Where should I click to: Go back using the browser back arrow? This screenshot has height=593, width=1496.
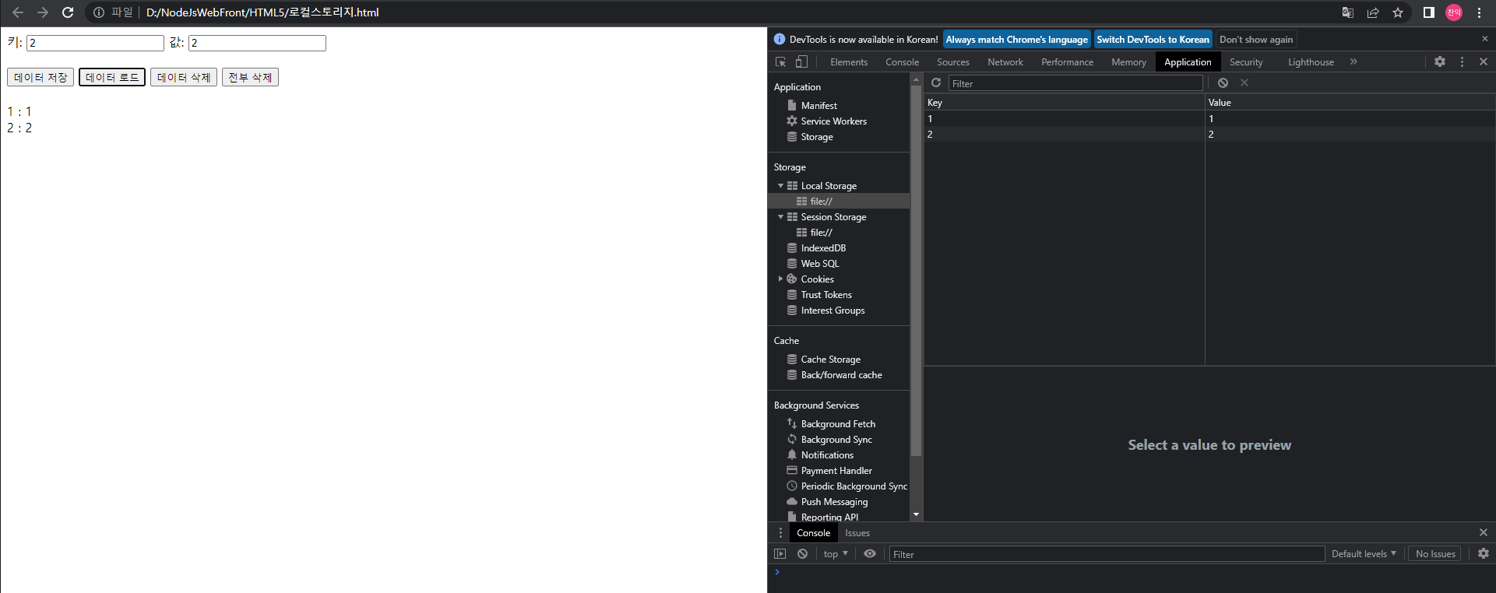18,12
